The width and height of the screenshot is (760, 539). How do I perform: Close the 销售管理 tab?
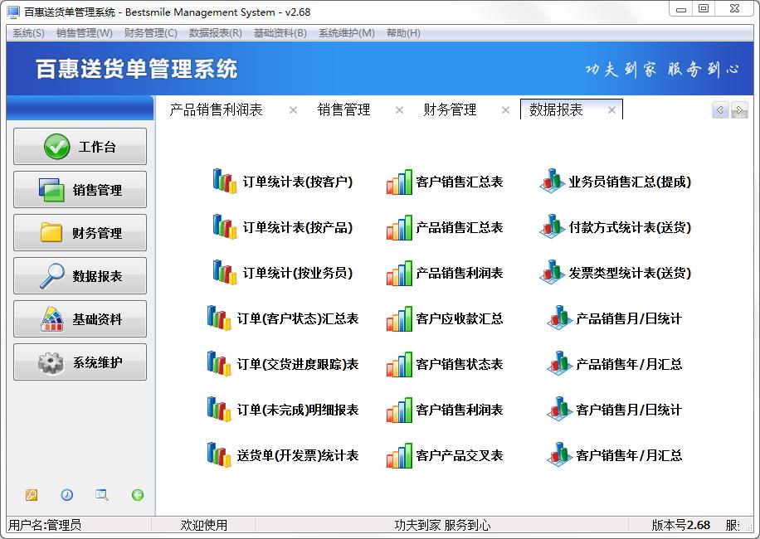coord(399,110)
